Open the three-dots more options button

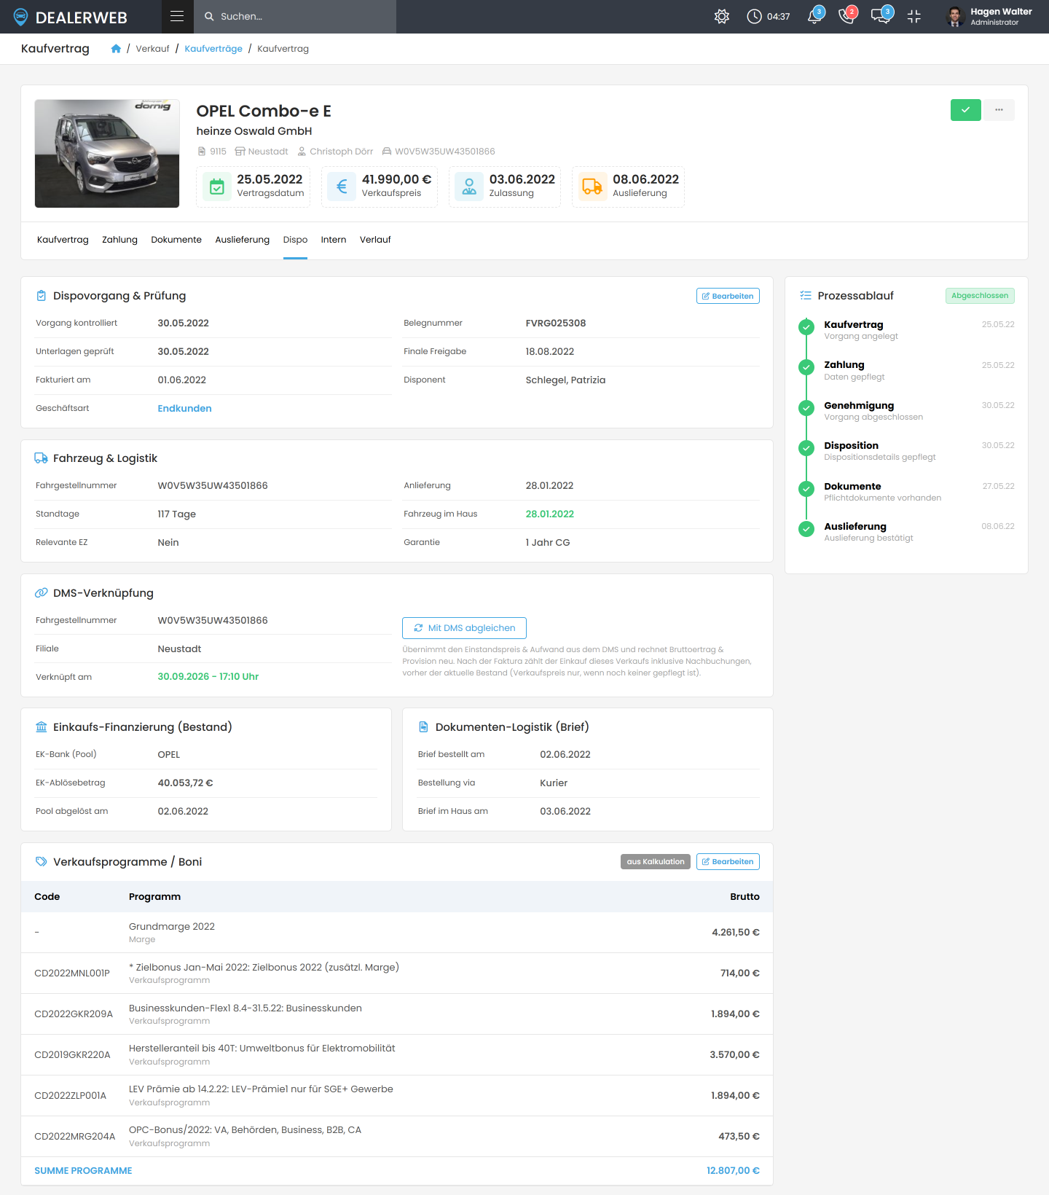coord(999,110)
